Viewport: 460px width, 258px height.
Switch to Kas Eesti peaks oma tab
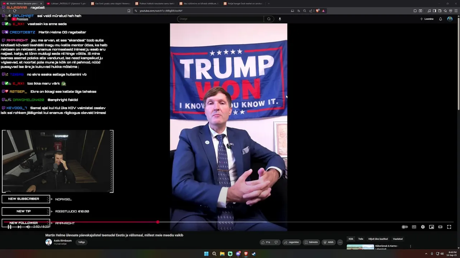pos(110,4)
